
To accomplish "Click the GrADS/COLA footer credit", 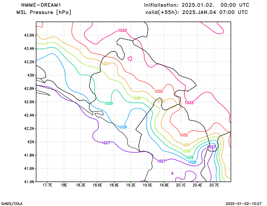I will [12, 204].
